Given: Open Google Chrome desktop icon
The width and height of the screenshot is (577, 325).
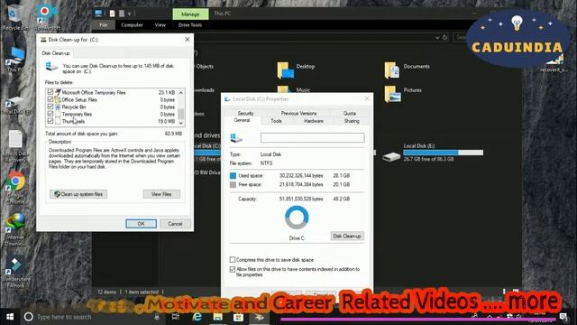Looking at the screenshot, I should [15, 187].
